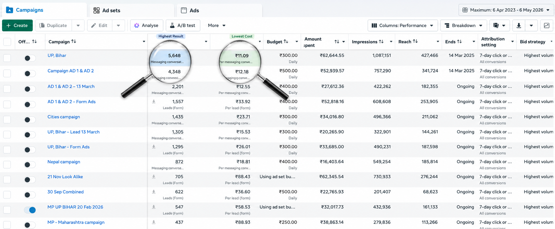Toggle the Nepal campaign switch

point(30,165)
